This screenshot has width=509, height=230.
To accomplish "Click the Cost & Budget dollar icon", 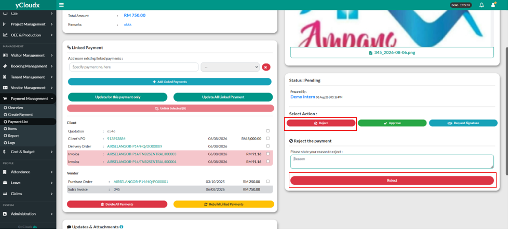I will tap(4, 152).
